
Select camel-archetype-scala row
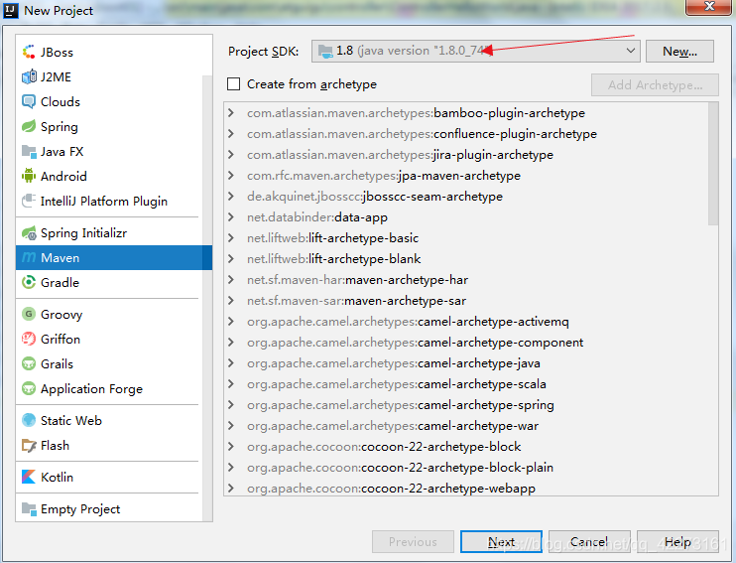coord(466,384)
